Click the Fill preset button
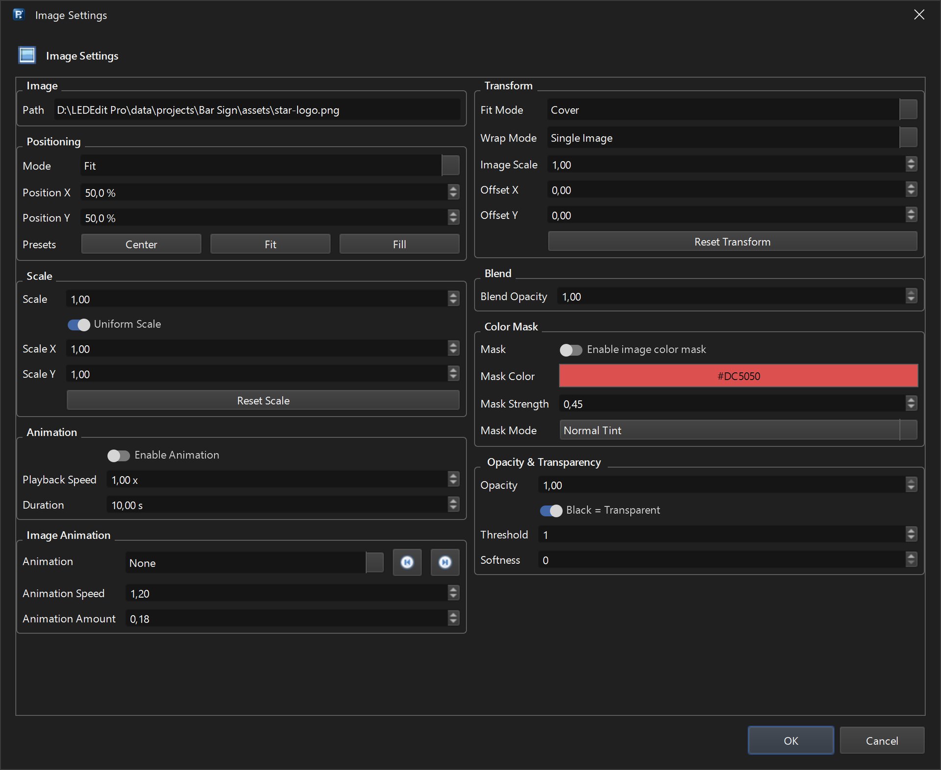 click(399, 244)
